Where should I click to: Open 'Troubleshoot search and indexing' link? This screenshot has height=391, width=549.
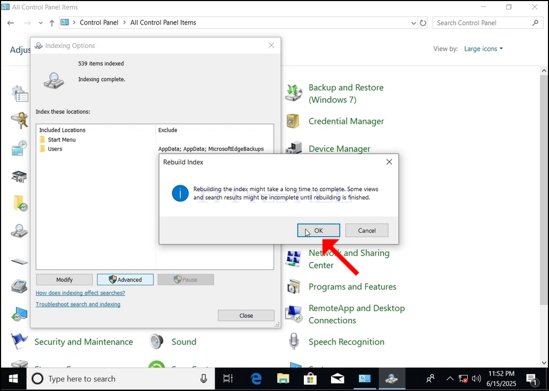click(78, 304)
